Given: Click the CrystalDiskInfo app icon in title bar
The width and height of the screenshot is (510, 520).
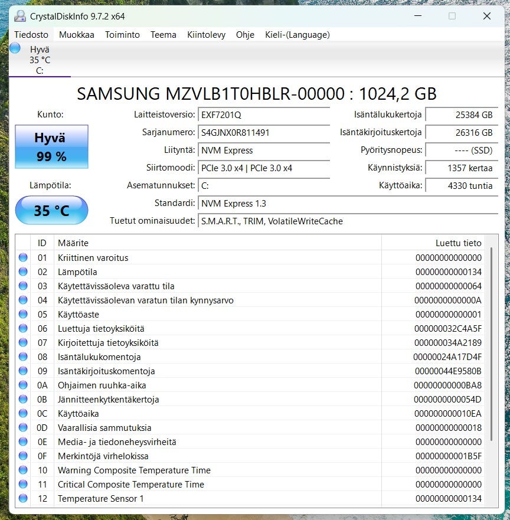Looking at the screenshot, I should point(20,16).
